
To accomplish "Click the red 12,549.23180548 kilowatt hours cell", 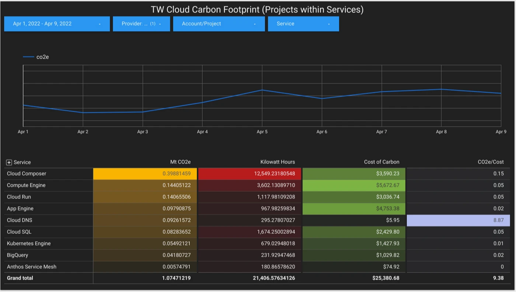I will pos(250,174).
